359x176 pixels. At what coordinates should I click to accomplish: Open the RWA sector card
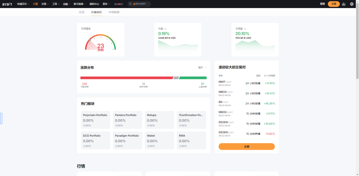click(x=192, y=141)
